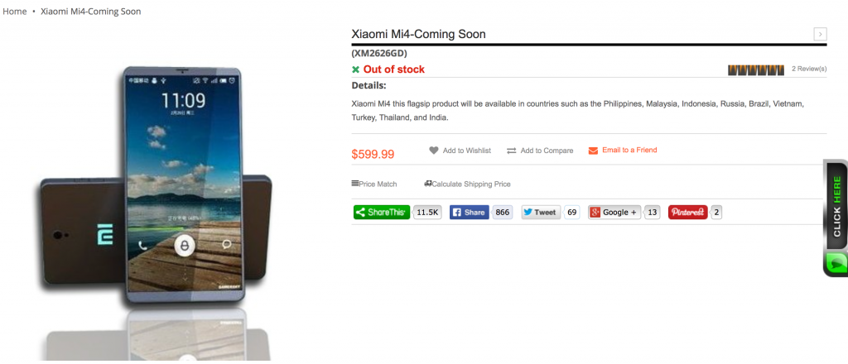Open the Home breadcrumb link
The width and height of the screenshot is (848, 364).
(15, 12)
